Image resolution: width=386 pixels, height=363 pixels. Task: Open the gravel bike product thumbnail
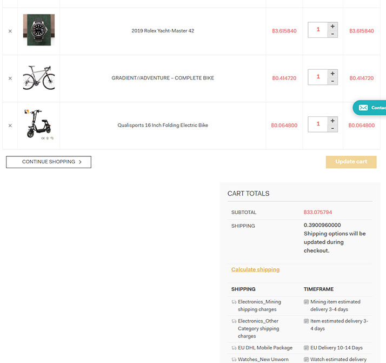(39, 77)
